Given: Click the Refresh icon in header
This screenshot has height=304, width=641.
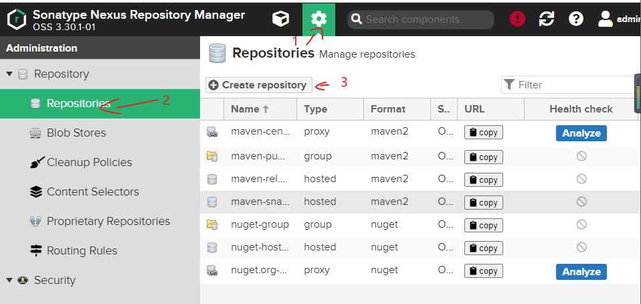Looking at the screenshot, I should [x=547, y=19].
